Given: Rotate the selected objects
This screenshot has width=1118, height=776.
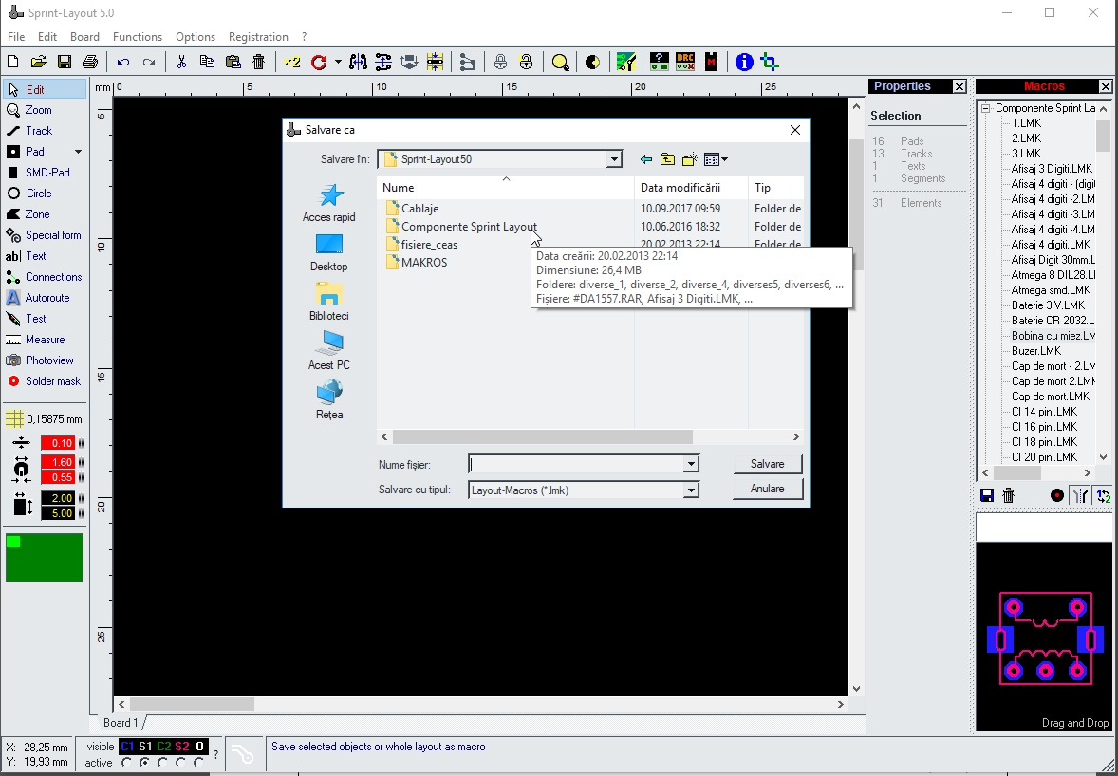Looking at the screenshot, I should pyautogui.click(x=319, y=62).
